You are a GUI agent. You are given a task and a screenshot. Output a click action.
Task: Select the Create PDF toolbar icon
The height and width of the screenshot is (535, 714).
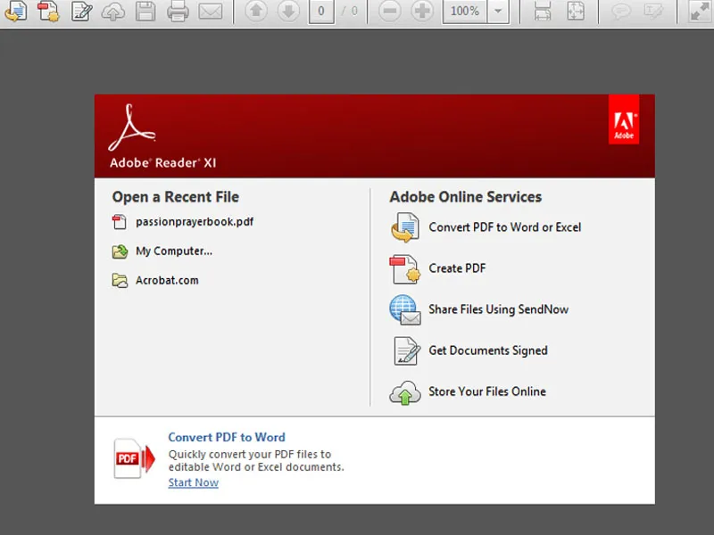(x=49, y=12)
